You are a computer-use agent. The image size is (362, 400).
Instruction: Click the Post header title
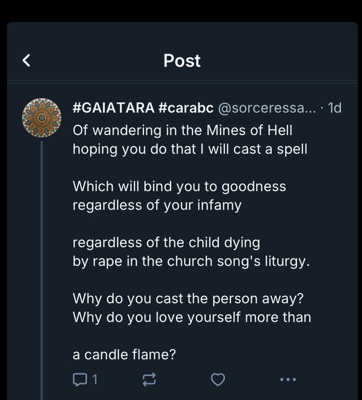[x=182, y=61]
